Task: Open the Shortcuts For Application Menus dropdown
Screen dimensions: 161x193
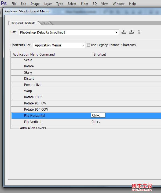Action: pyautogui.click(x=59, y=45)
